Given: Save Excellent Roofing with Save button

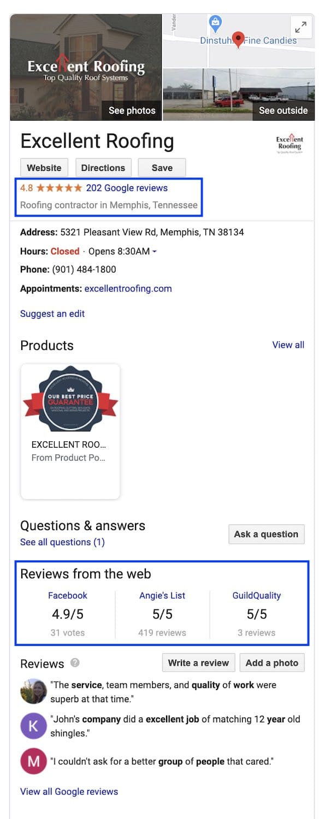Looking at the screenshot, I should coord(162,168).
